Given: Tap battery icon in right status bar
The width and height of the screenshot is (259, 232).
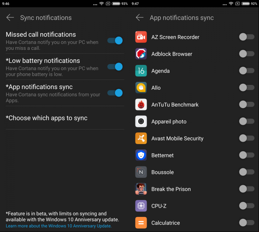Looking at the screenshot, I should click(245, 3).
